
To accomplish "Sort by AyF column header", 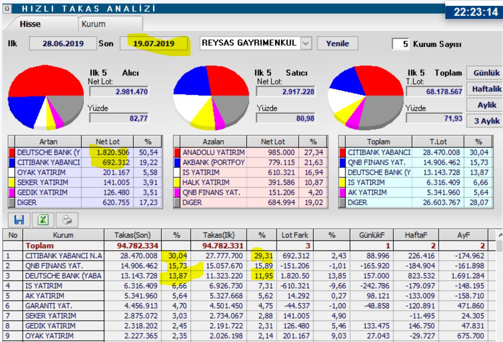I will point(463,235).
